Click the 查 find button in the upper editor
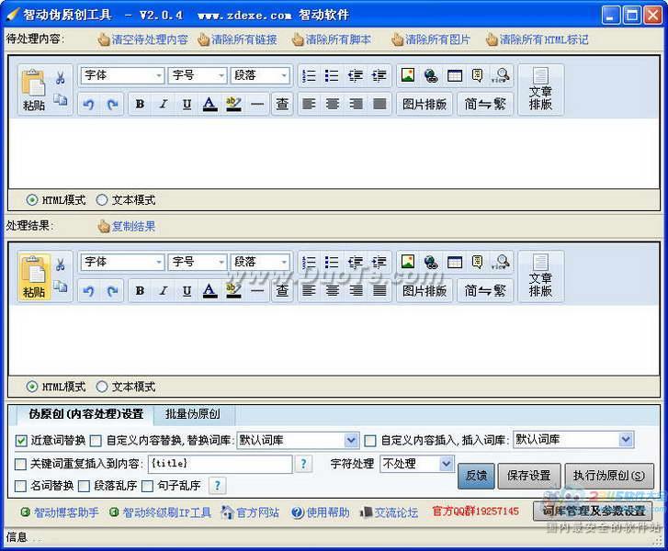The image size is (668, 551). pyautogui.click(x=282, y=104)
